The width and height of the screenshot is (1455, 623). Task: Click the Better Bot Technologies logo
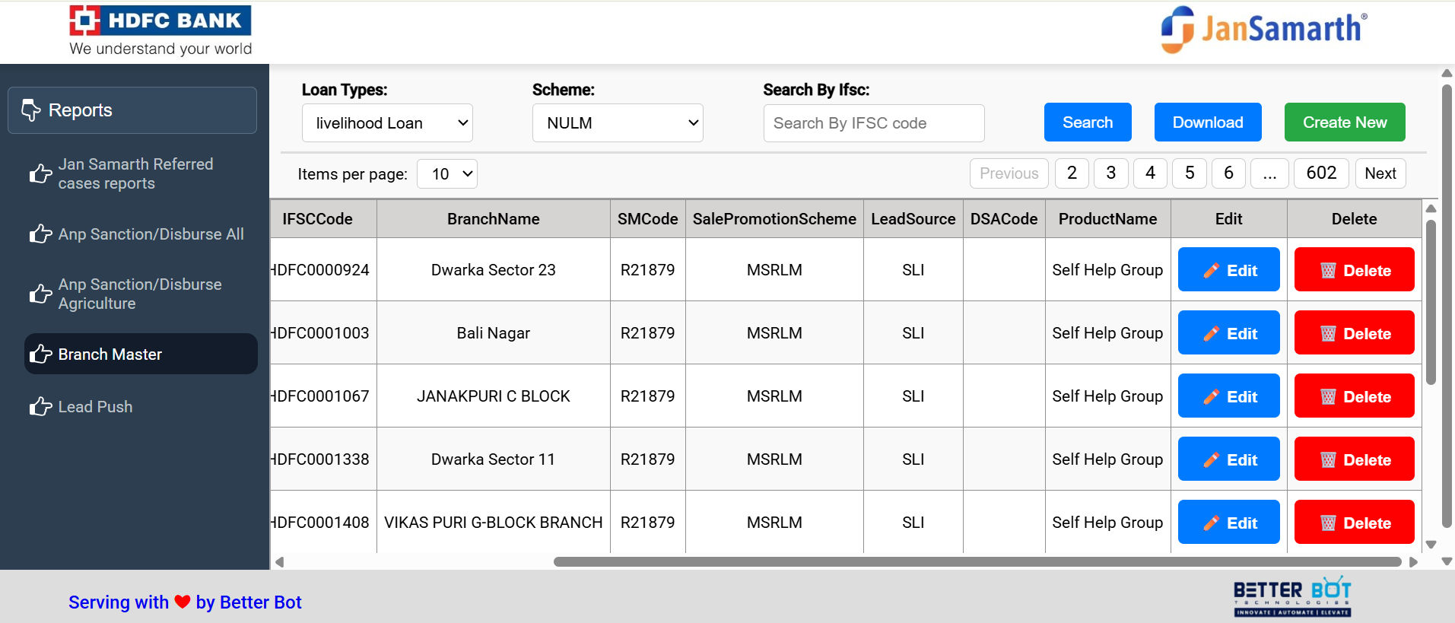[x=1291, y=596]
